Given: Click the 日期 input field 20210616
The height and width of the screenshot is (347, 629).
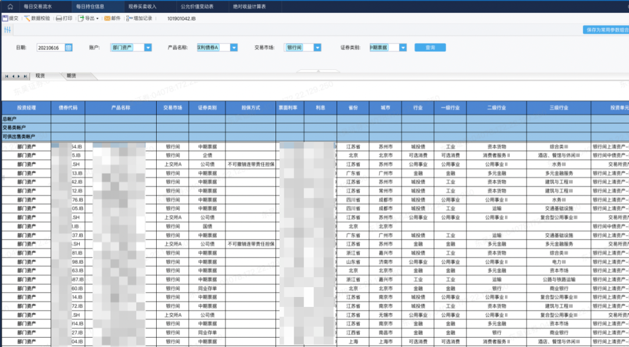Looking at the screenshot, I should [x=51, y=48].
